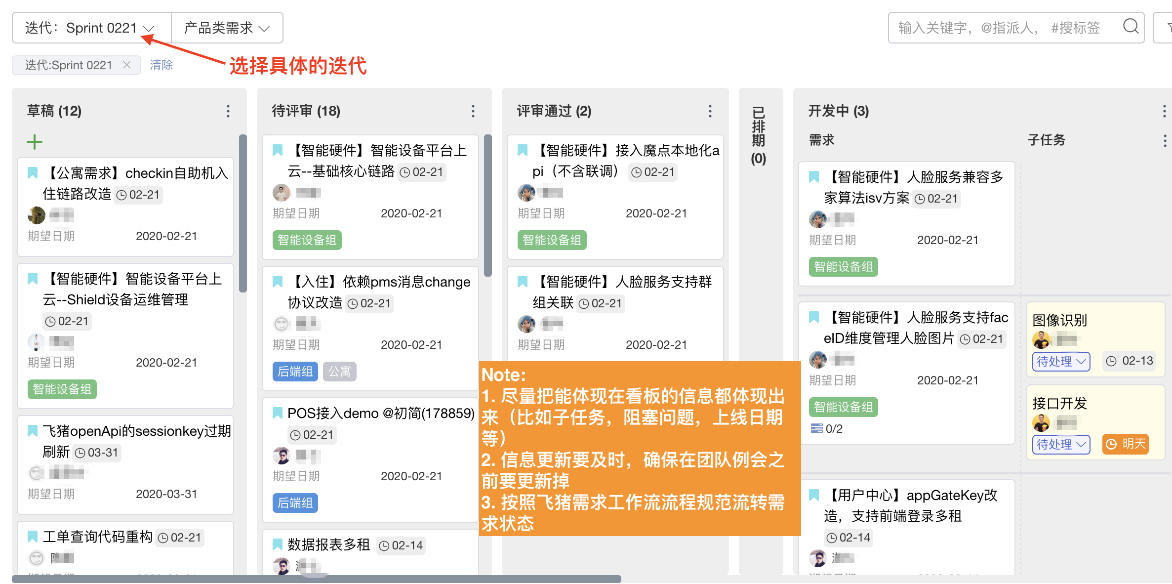Click assignee avatar on Shield设备运维管理 card
1172x584 pixels.
[x=36, y=342]
